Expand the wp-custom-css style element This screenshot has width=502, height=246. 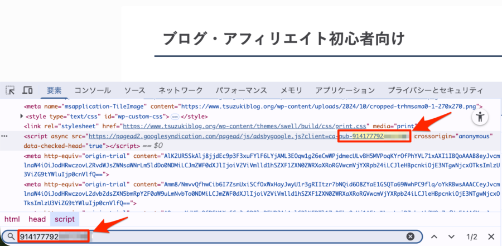coord(22,117)
